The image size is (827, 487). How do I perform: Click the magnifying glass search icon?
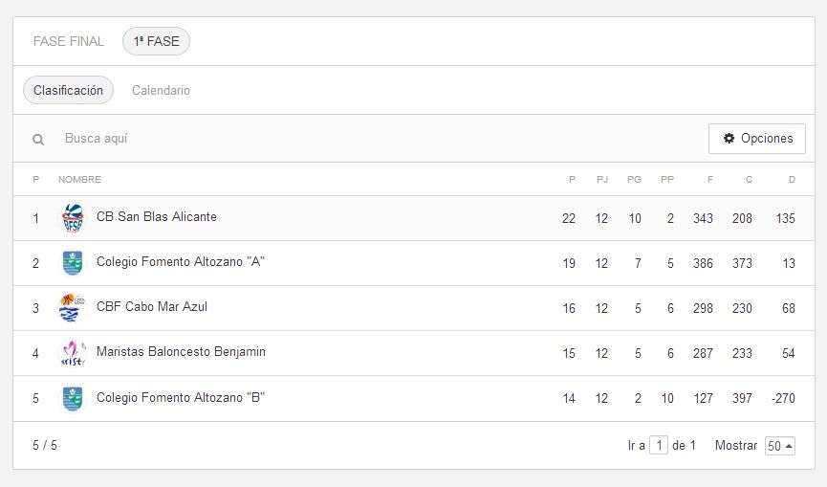click(38, 140)
